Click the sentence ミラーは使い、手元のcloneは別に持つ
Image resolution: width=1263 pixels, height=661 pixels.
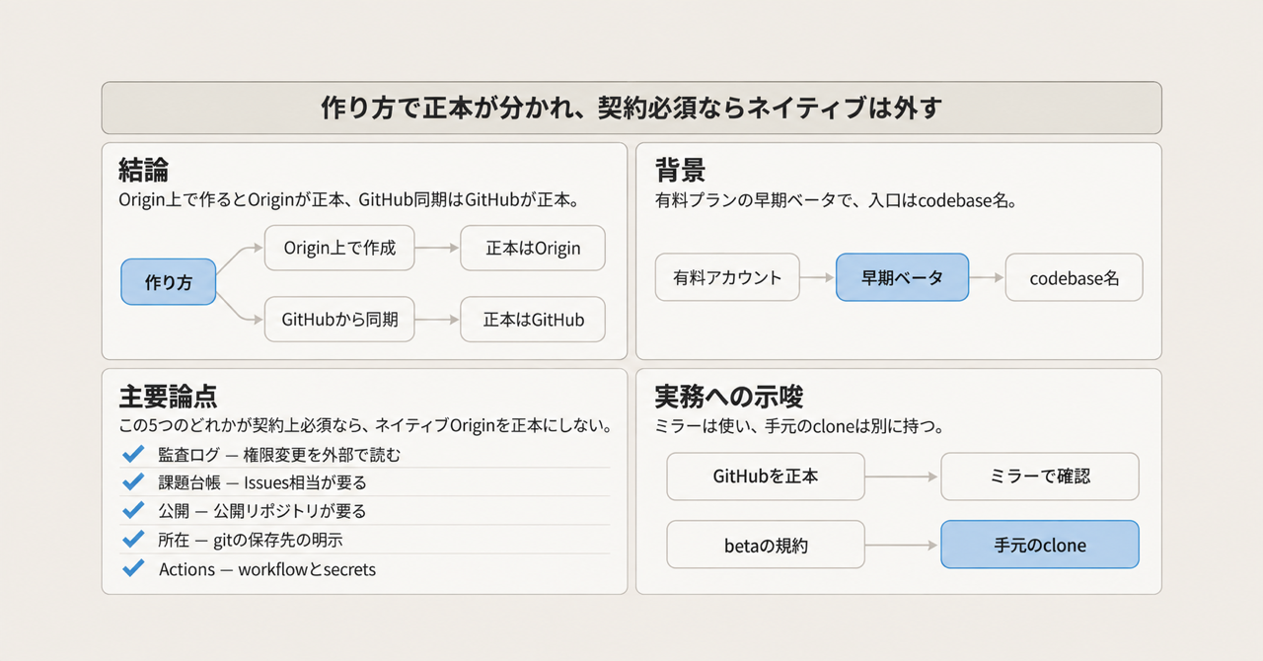(800, 426)
